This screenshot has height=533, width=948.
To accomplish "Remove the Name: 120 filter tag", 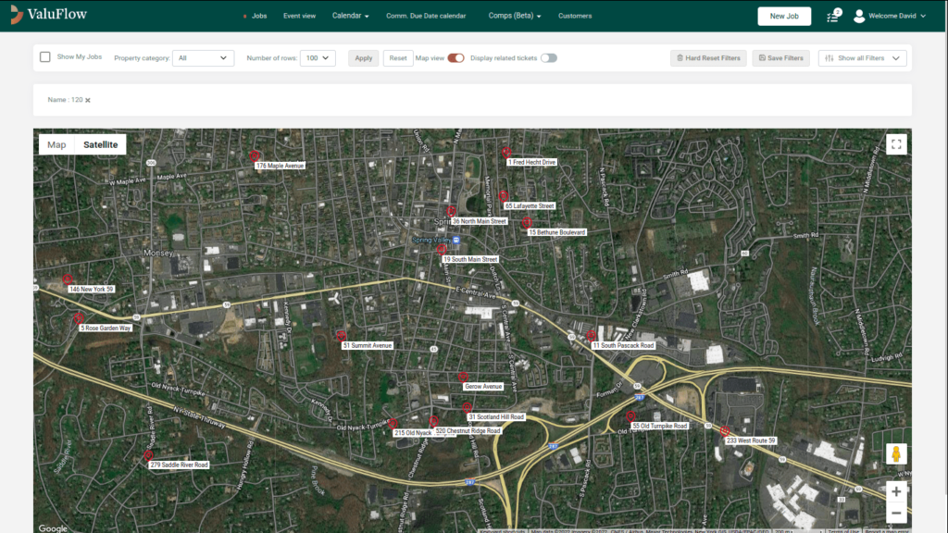I will (x=88, y=100).
